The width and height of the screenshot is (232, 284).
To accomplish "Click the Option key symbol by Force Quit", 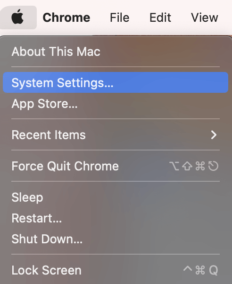I will (174, 166).
